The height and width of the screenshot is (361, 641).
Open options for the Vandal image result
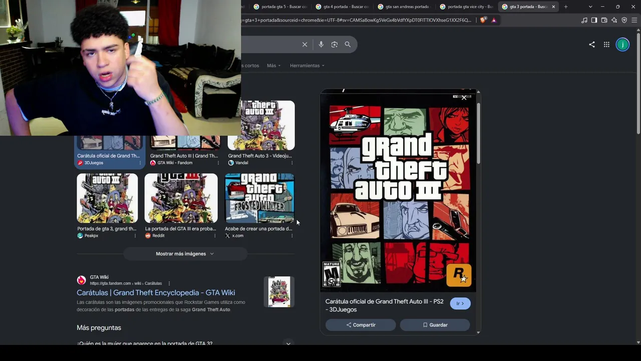click(292, 163)
